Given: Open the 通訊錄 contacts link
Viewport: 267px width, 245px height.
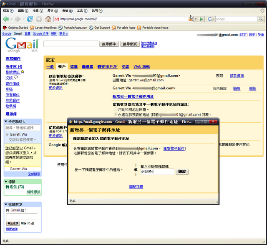Looking at the screenshot, I should pyautogui.click(x=11, y=114).
